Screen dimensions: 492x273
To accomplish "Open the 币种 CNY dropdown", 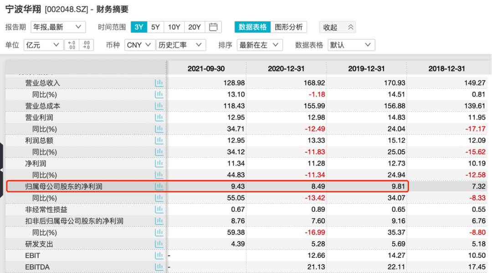I will click(x=140, y=45).
